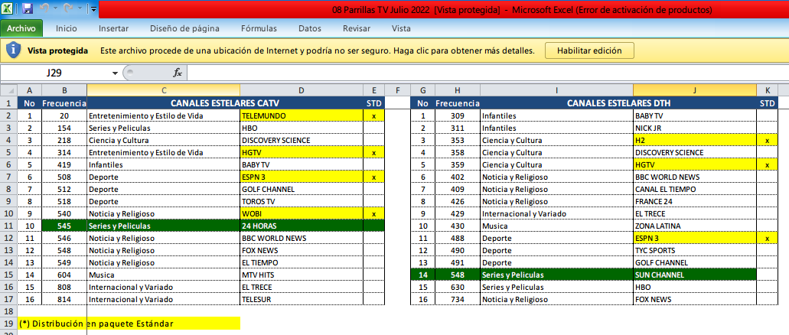Click the Insert Function fx icon
The width and height of the screenshot is (789, 335).
(x=178, y=73)
